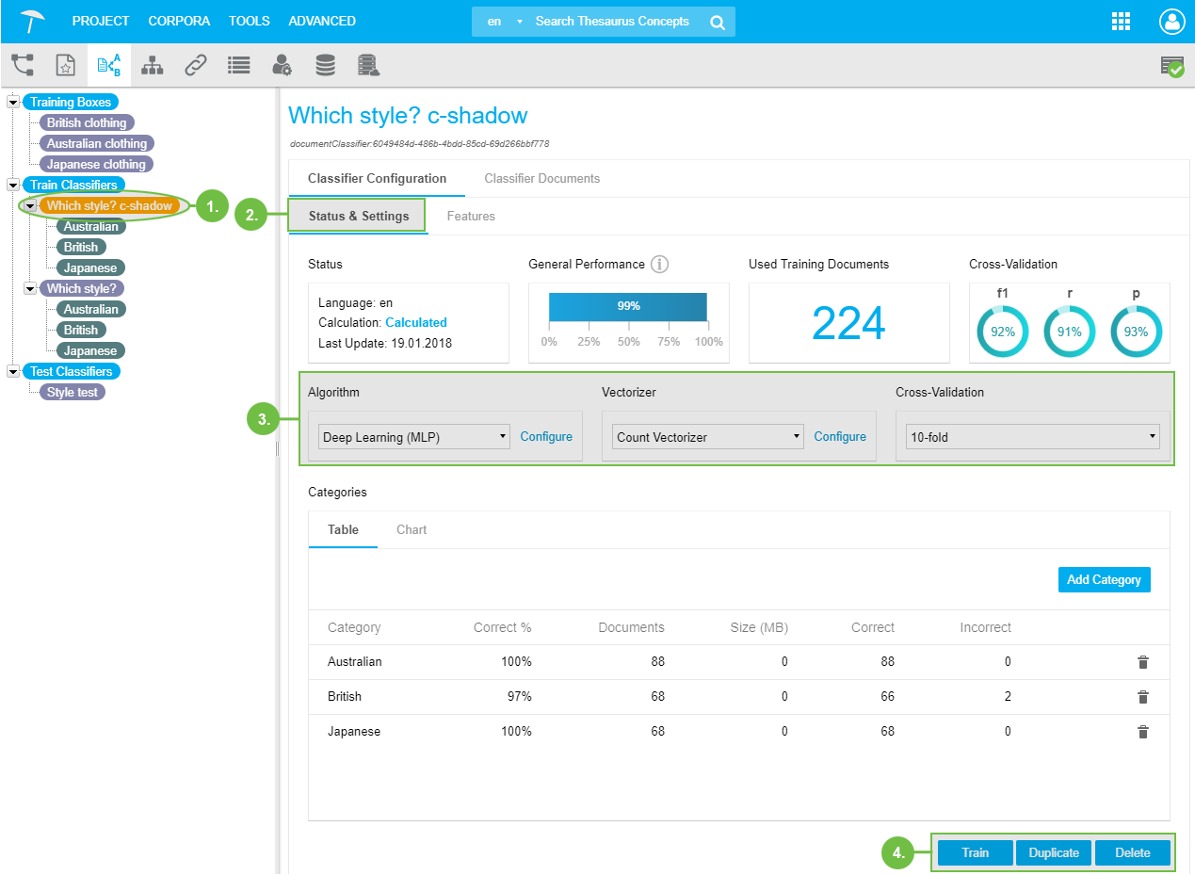The width and height of the screenshot is (1195, 875).
Task: Click the Add Category button
Action: coord(1104,580)
